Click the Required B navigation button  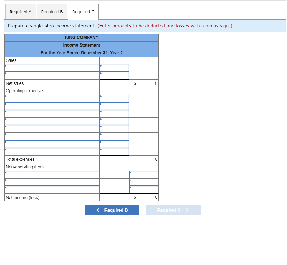point(112,210)
